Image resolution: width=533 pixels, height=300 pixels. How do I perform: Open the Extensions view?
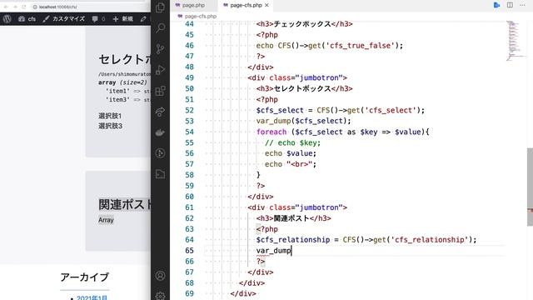click(160, 91)
